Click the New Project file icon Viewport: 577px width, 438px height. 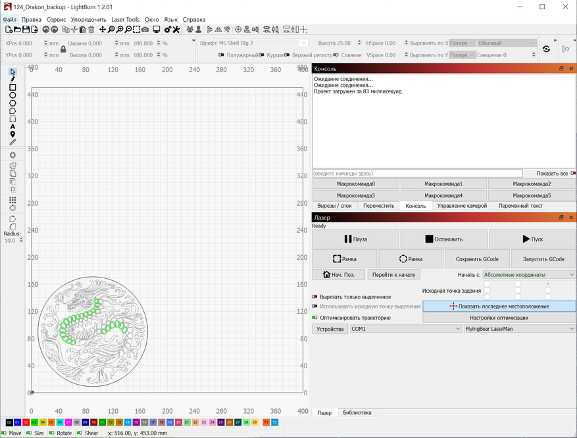[x=9, y=30]
